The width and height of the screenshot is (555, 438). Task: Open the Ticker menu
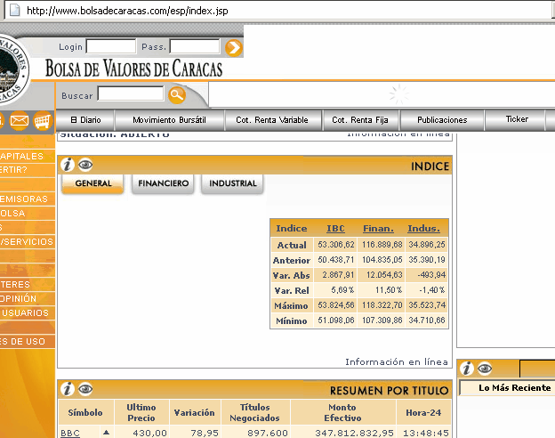click(x=517, y=119)
